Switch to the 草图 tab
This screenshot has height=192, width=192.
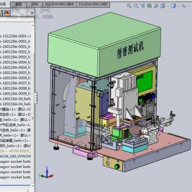tap(18, 4)
